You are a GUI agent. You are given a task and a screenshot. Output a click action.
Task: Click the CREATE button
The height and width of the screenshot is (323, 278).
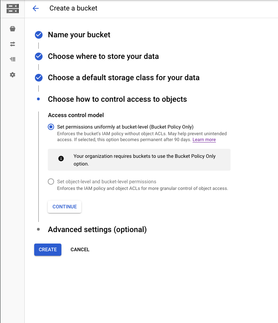click(47, 249)
